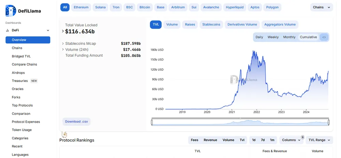Switch chart grouping to Weekly

tap(273, 37)
